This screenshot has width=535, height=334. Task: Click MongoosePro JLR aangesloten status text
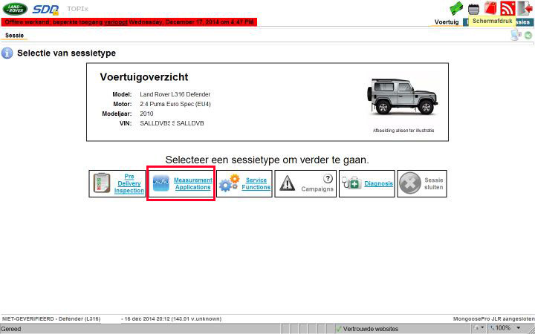(493, 319)
